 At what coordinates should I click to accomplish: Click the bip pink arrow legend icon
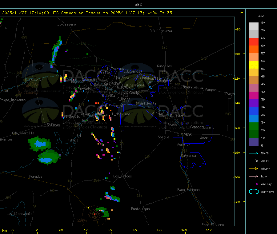(254, 176)
